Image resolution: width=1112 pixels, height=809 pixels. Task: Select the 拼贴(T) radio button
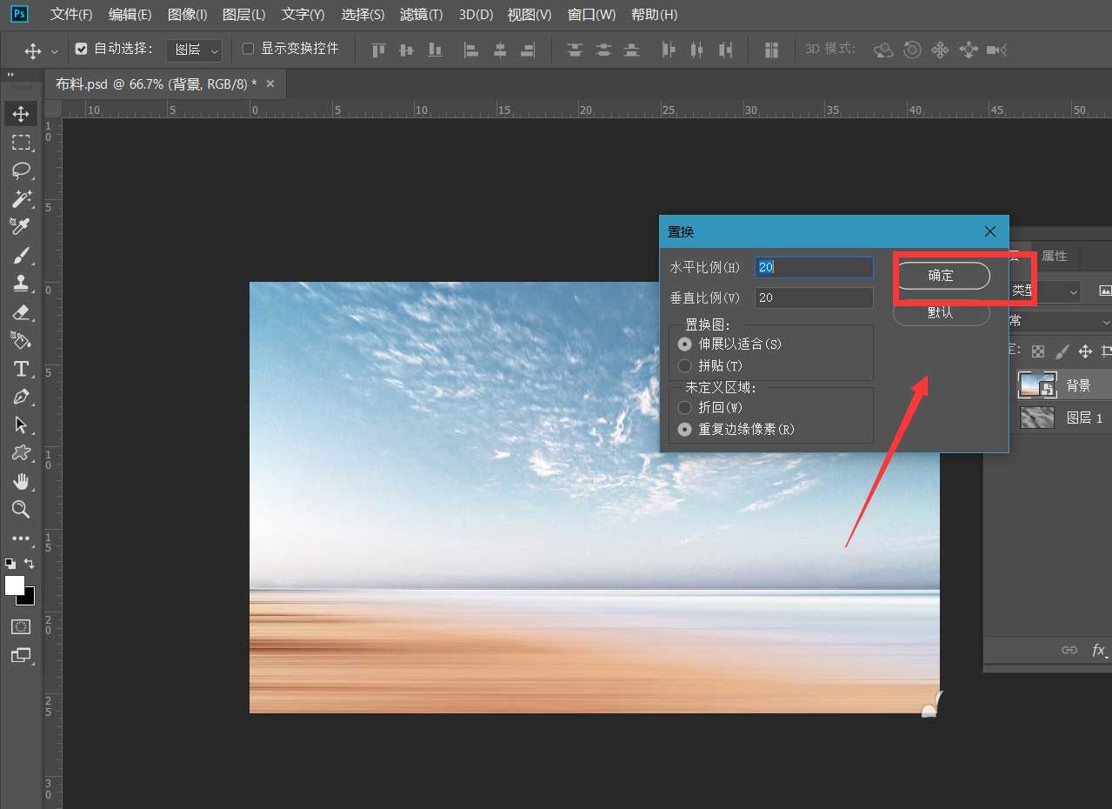(x=685, y=365)
